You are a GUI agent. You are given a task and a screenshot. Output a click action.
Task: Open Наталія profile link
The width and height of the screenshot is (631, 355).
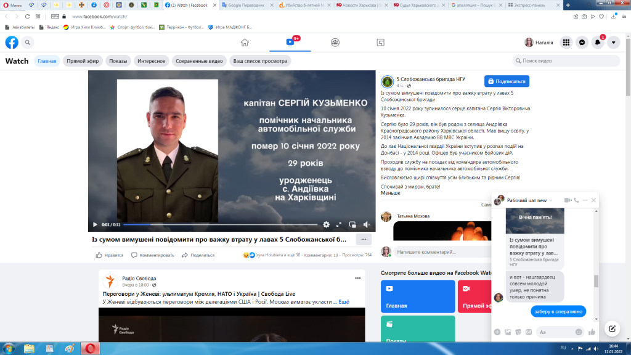tap(539, 43)
